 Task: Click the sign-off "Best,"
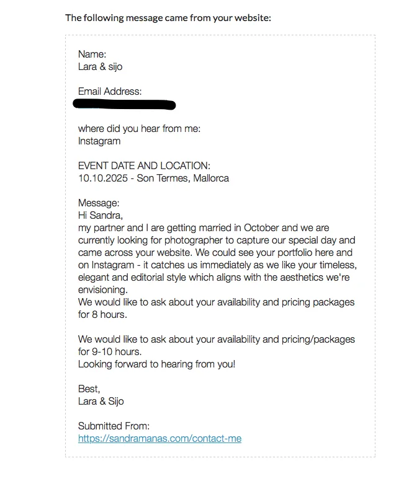point(89,389)
